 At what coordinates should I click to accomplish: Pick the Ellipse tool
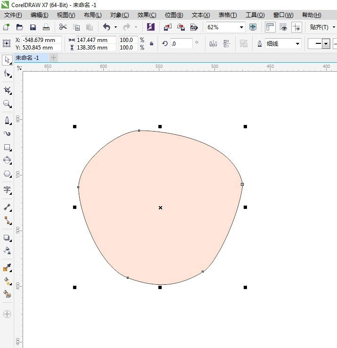(7, 160)
